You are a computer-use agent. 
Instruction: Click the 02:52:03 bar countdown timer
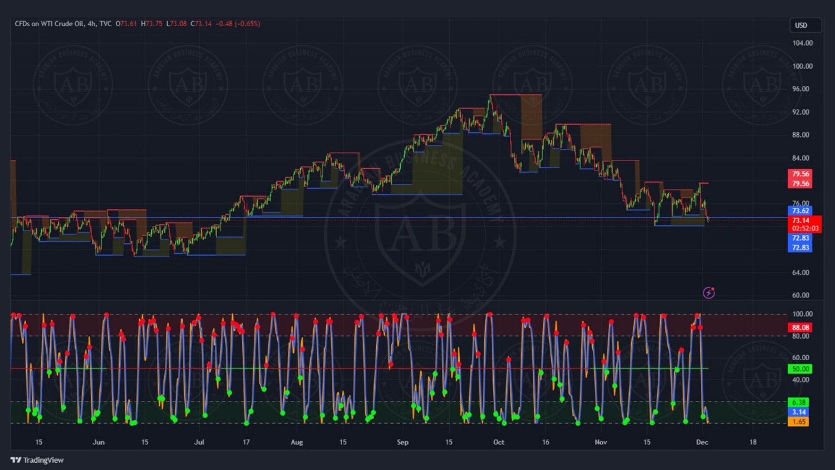tap(805, 228)
